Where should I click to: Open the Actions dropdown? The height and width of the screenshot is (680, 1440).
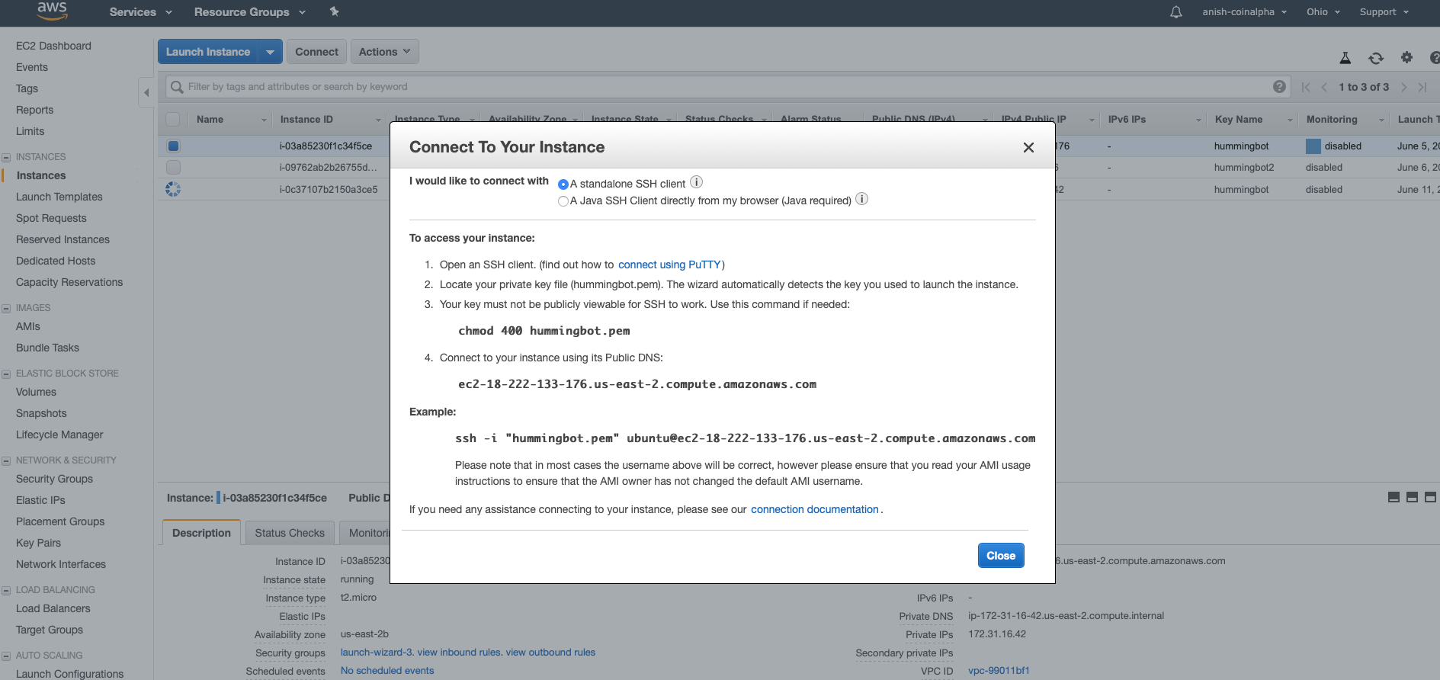tap(384, 52)
